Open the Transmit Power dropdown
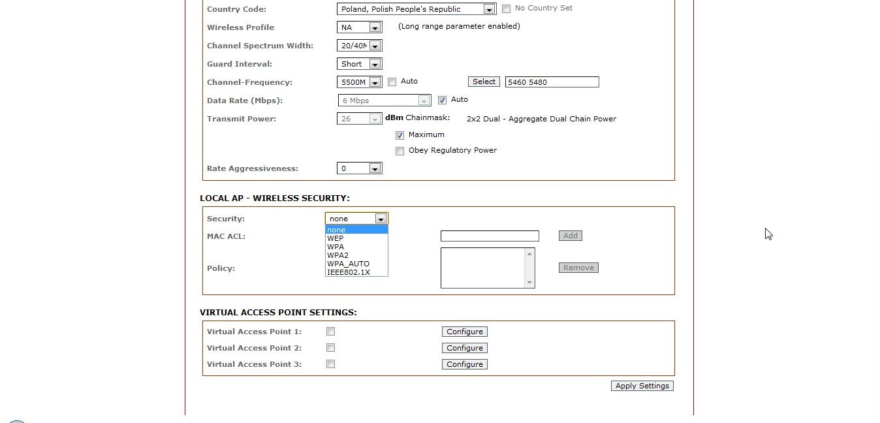880x423 pixels. click(x=359, y=119)
